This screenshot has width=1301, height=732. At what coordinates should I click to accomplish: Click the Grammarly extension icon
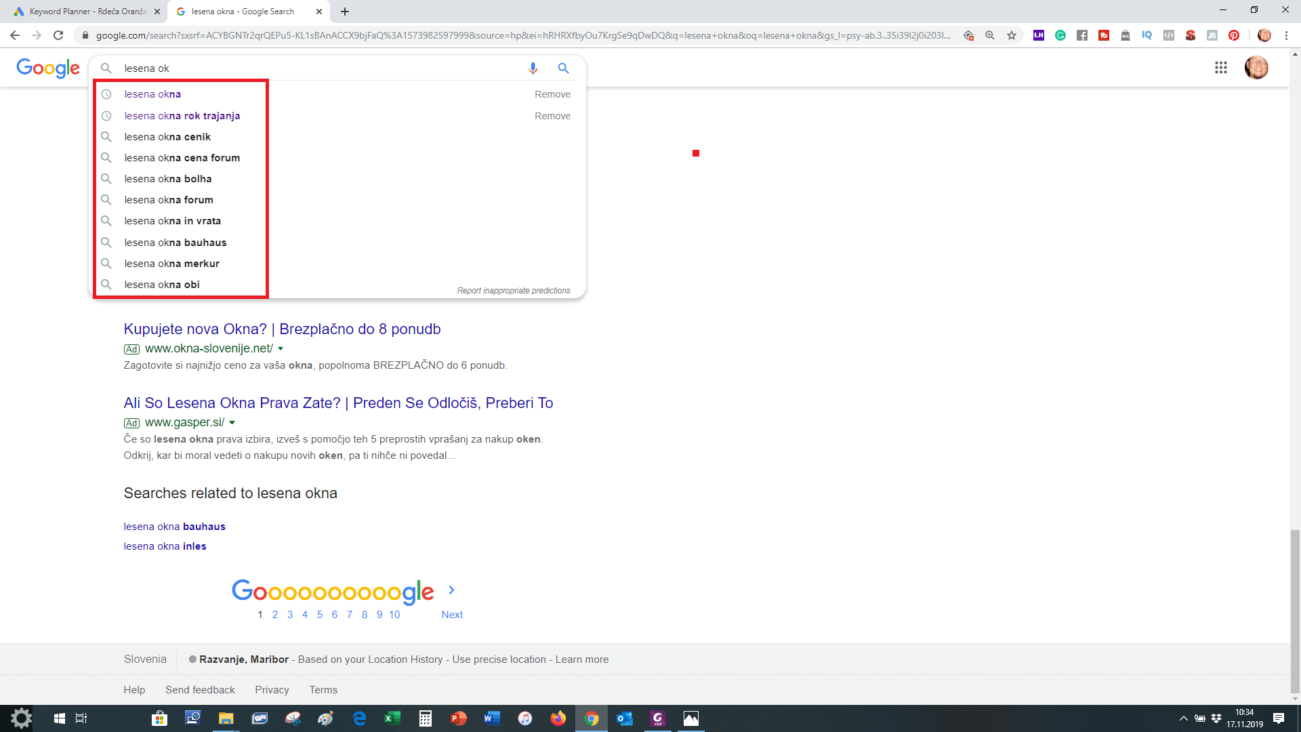coord(1060,35)
